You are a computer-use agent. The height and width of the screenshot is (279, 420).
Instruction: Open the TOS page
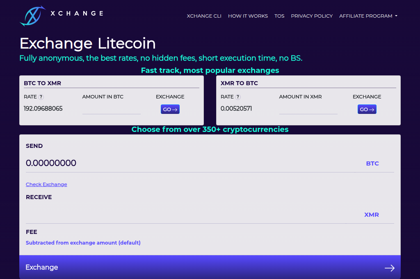click(279, 16)
